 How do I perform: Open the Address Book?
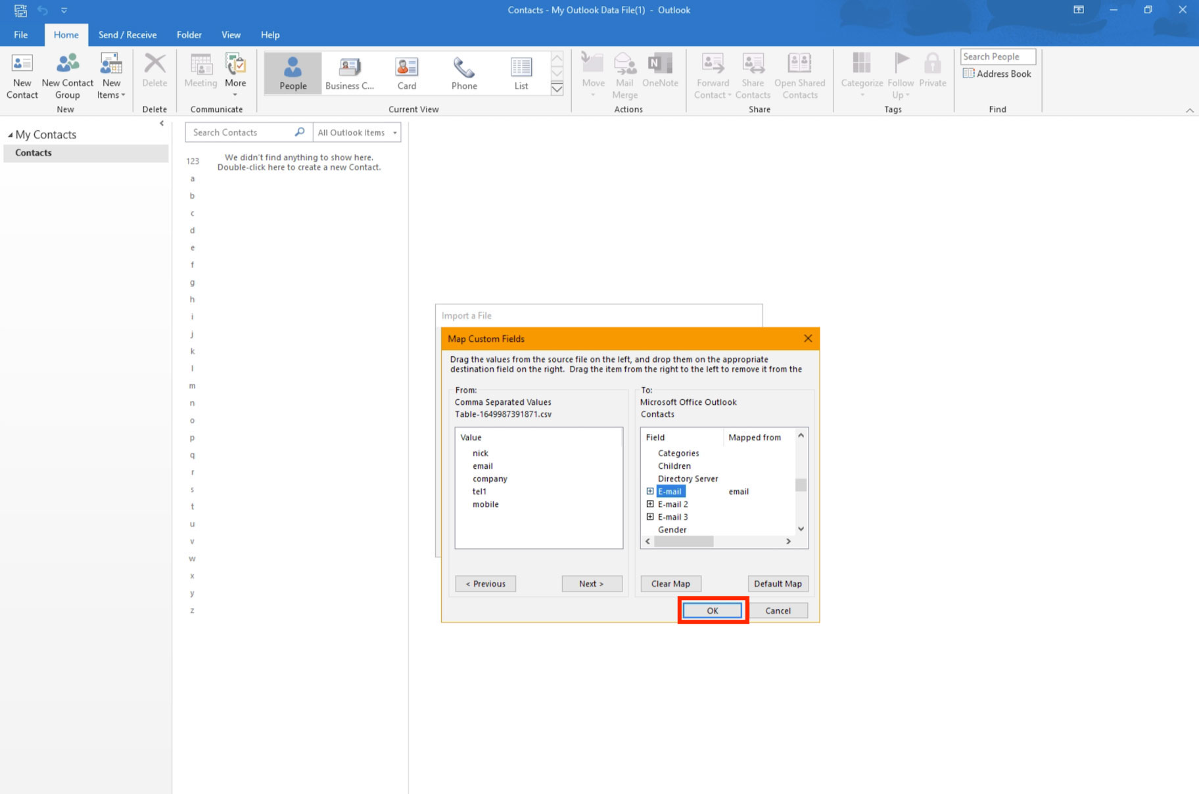(x=997, y=74)
